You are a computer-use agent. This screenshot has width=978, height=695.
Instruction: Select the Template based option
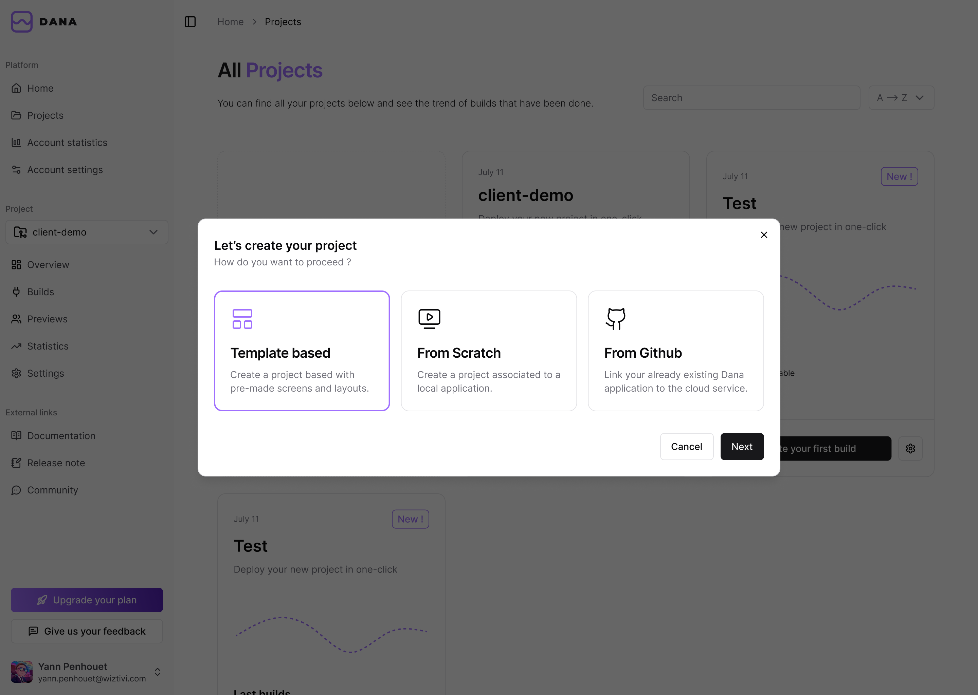click(302, 351)
